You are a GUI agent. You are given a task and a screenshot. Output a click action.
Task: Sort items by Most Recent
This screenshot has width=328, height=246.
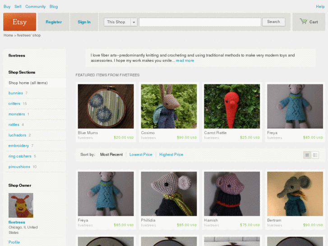point(111,154)
